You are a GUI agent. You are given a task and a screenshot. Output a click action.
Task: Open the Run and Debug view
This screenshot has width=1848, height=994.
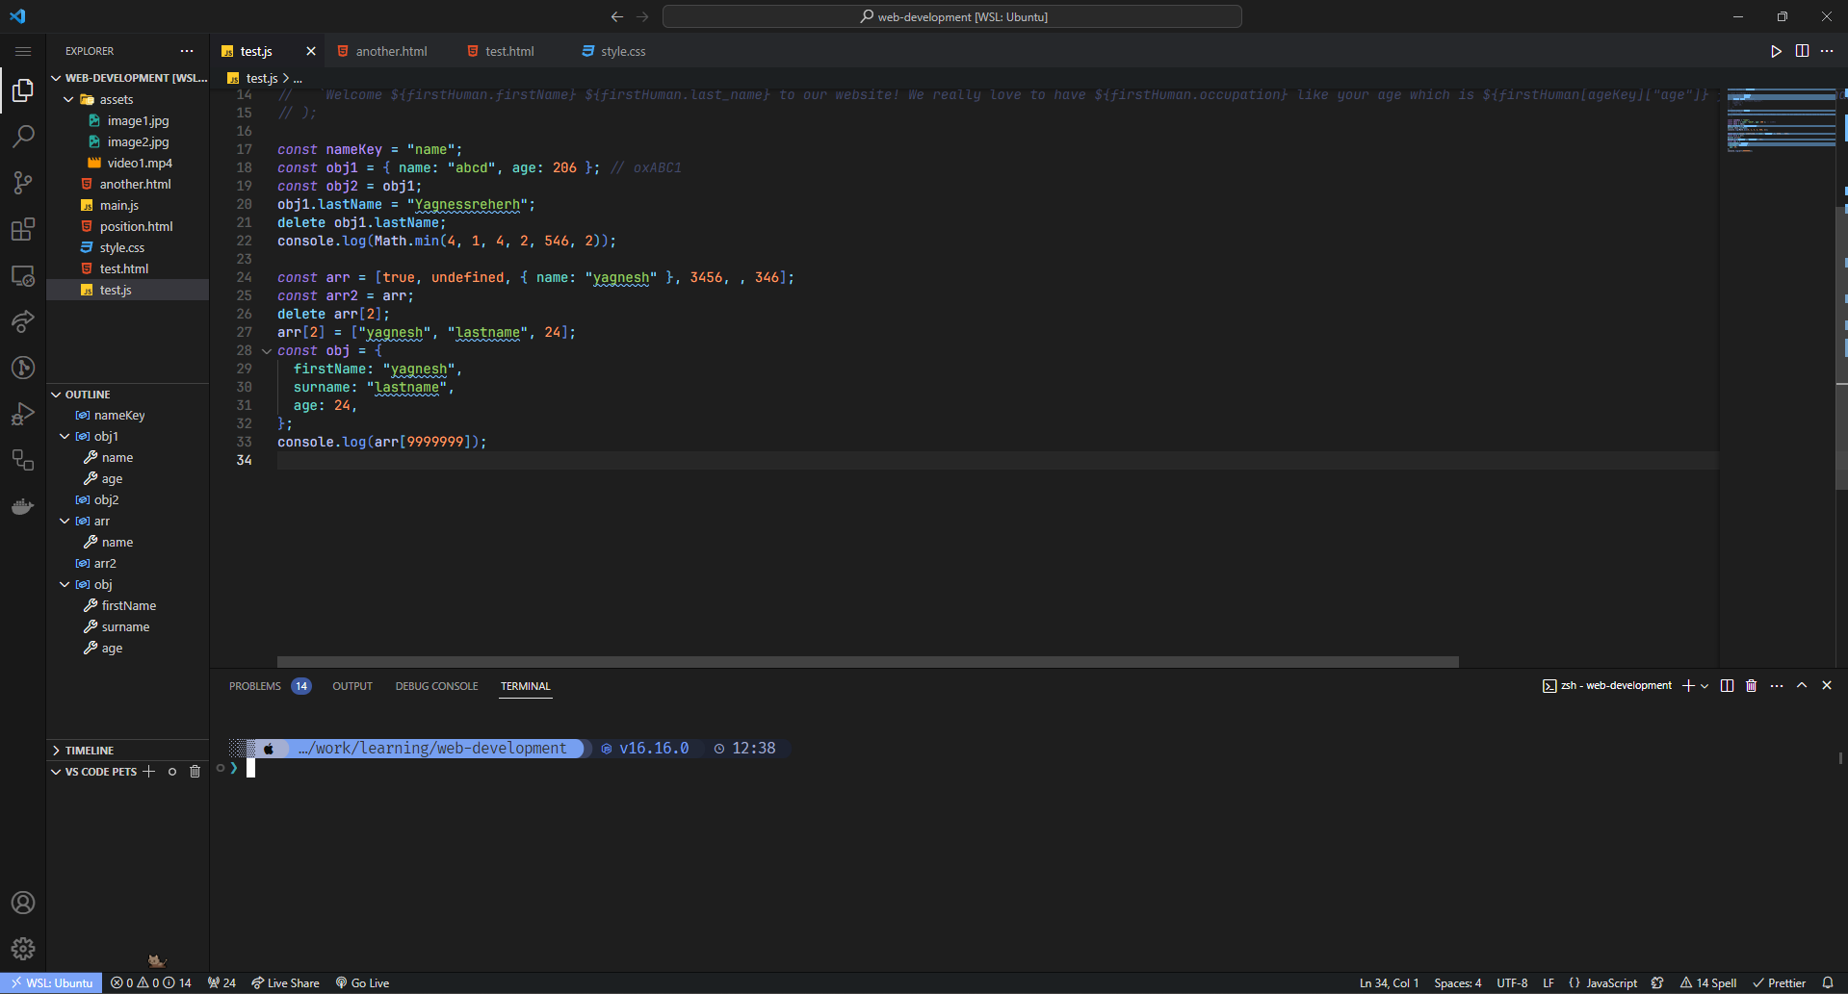point(23,414)
